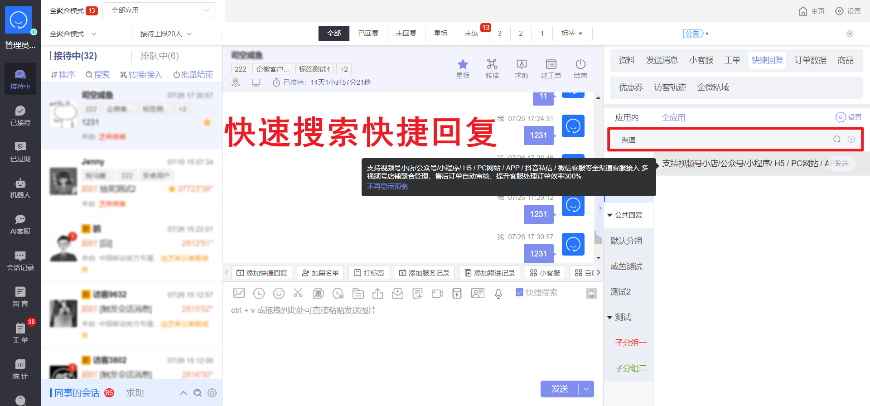The image size is (870, 406).
Task: Open the 接待中 sidebar section
Action: [20, 80]
